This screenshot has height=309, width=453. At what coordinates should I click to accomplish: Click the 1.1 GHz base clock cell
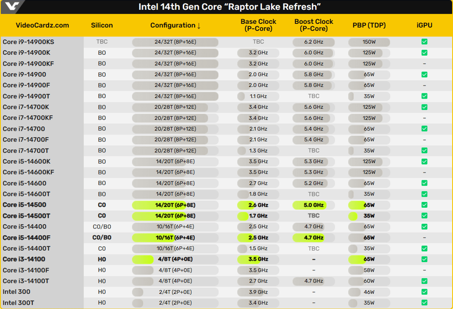tap(258, 96)
